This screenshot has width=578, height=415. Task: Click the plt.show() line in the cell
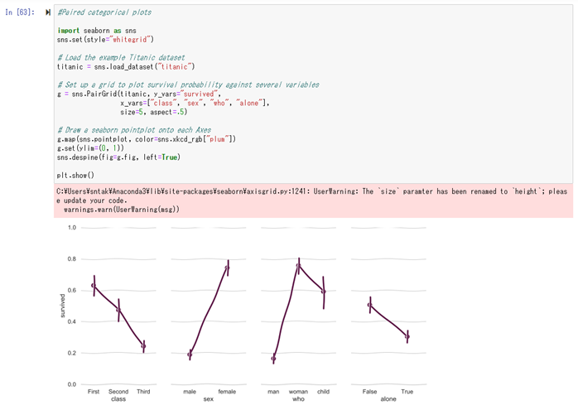click(x=75, y=176)
